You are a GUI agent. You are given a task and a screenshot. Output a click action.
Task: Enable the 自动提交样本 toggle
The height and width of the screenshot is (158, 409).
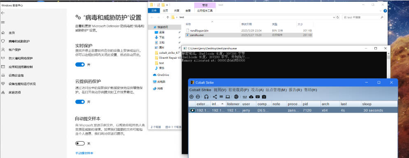(80, 143)
